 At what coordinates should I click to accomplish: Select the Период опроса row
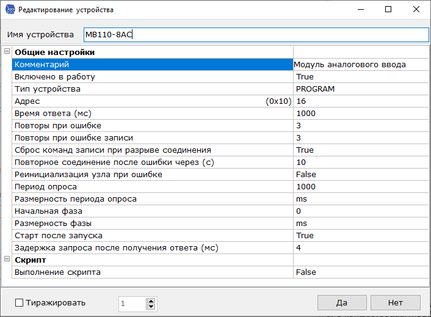click(153, 187)
